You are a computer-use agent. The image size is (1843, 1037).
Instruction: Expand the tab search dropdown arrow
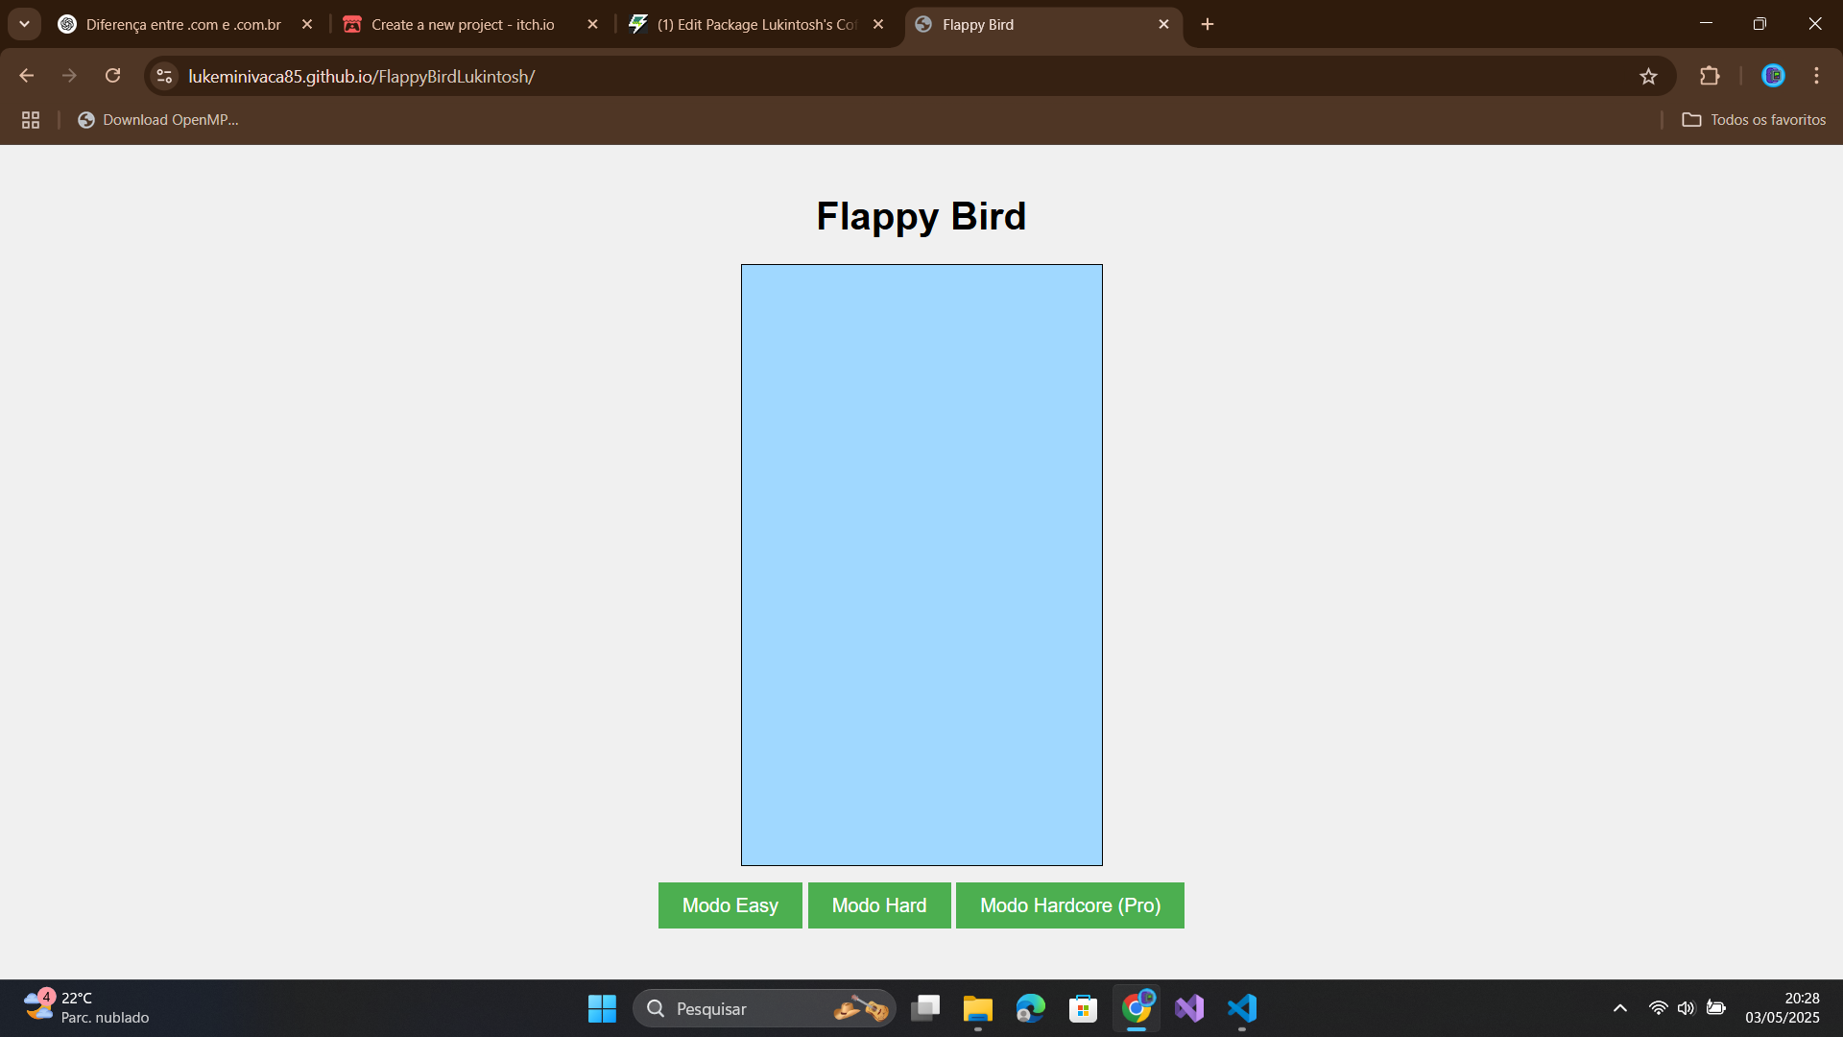point(24,24)
